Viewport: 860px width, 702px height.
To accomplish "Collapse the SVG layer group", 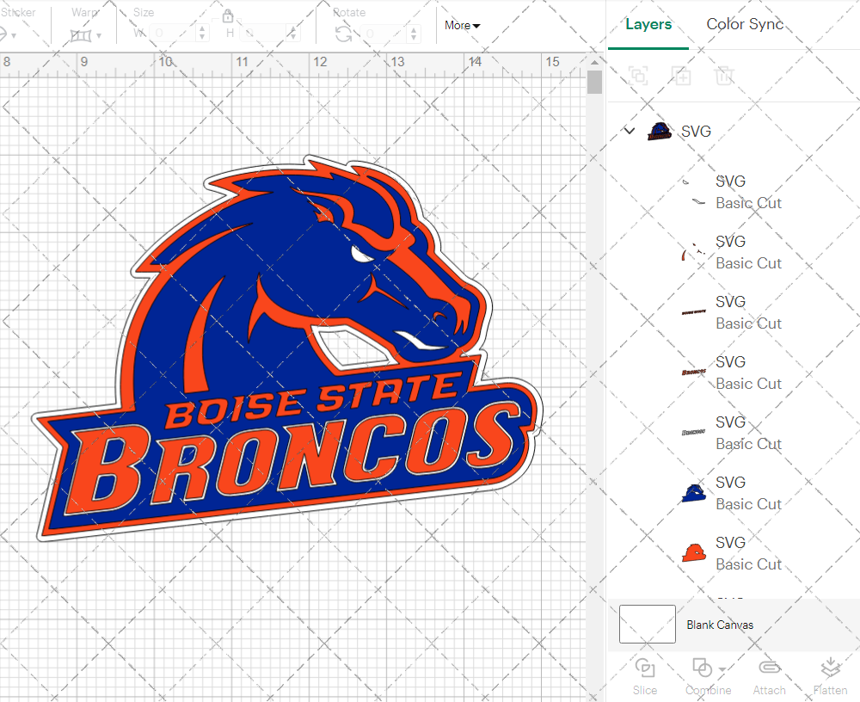I will (629, 131).
